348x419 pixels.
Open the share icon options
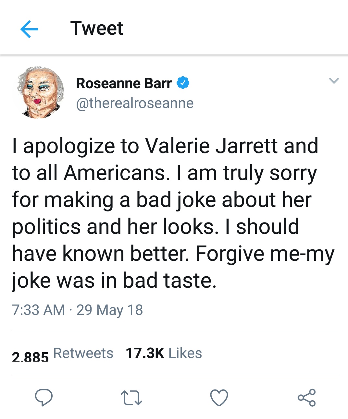click(x=306, y=398)
